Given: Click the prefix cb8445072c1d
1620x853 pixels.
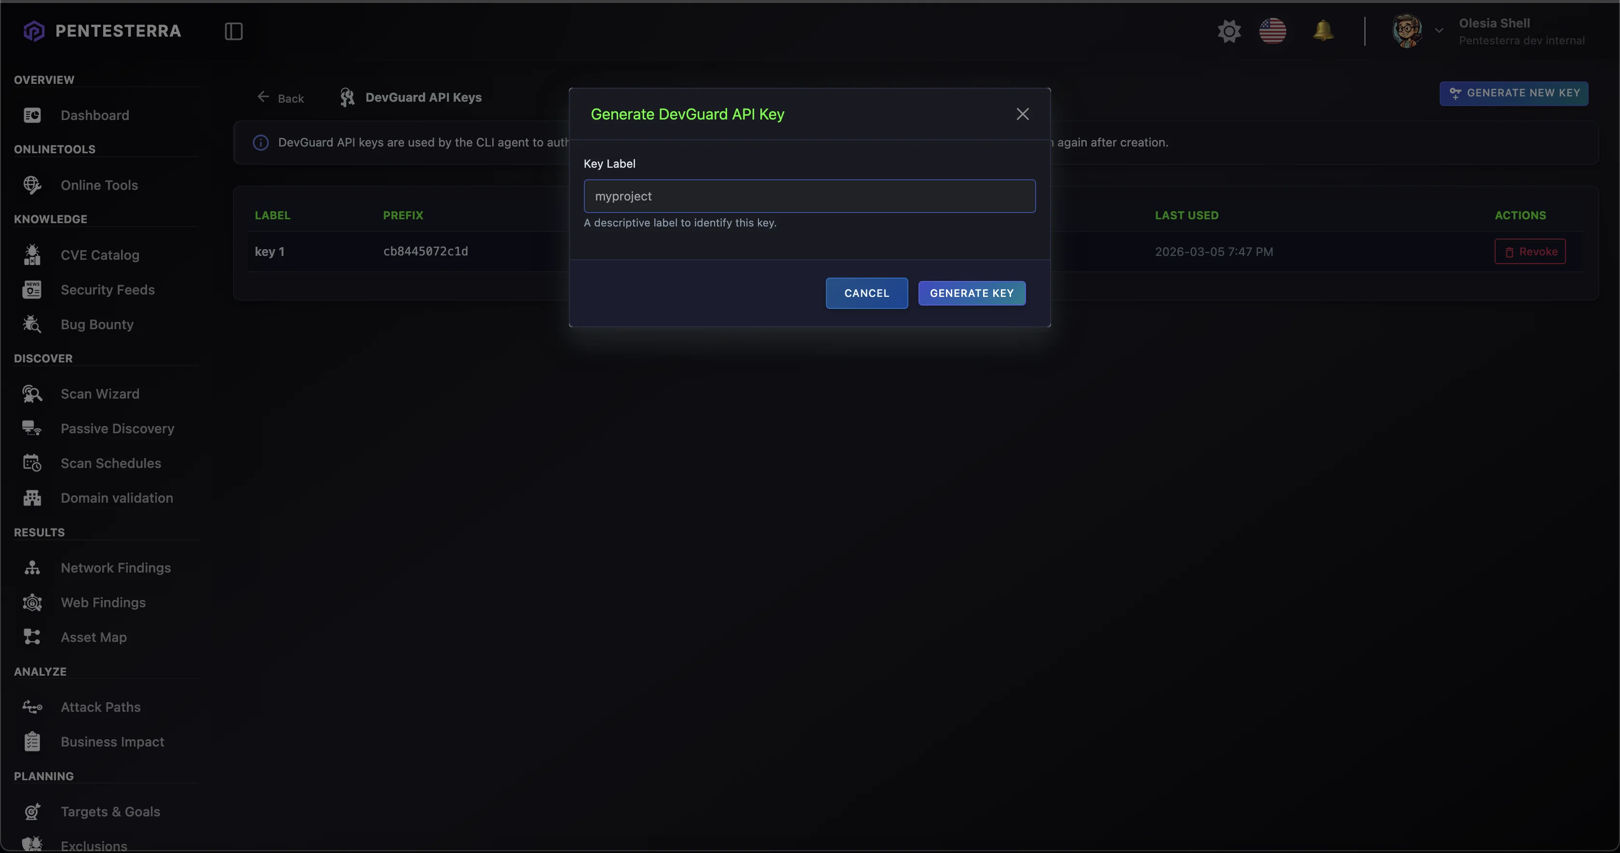Looking at the screenshot, I should (x=426, y=252).
